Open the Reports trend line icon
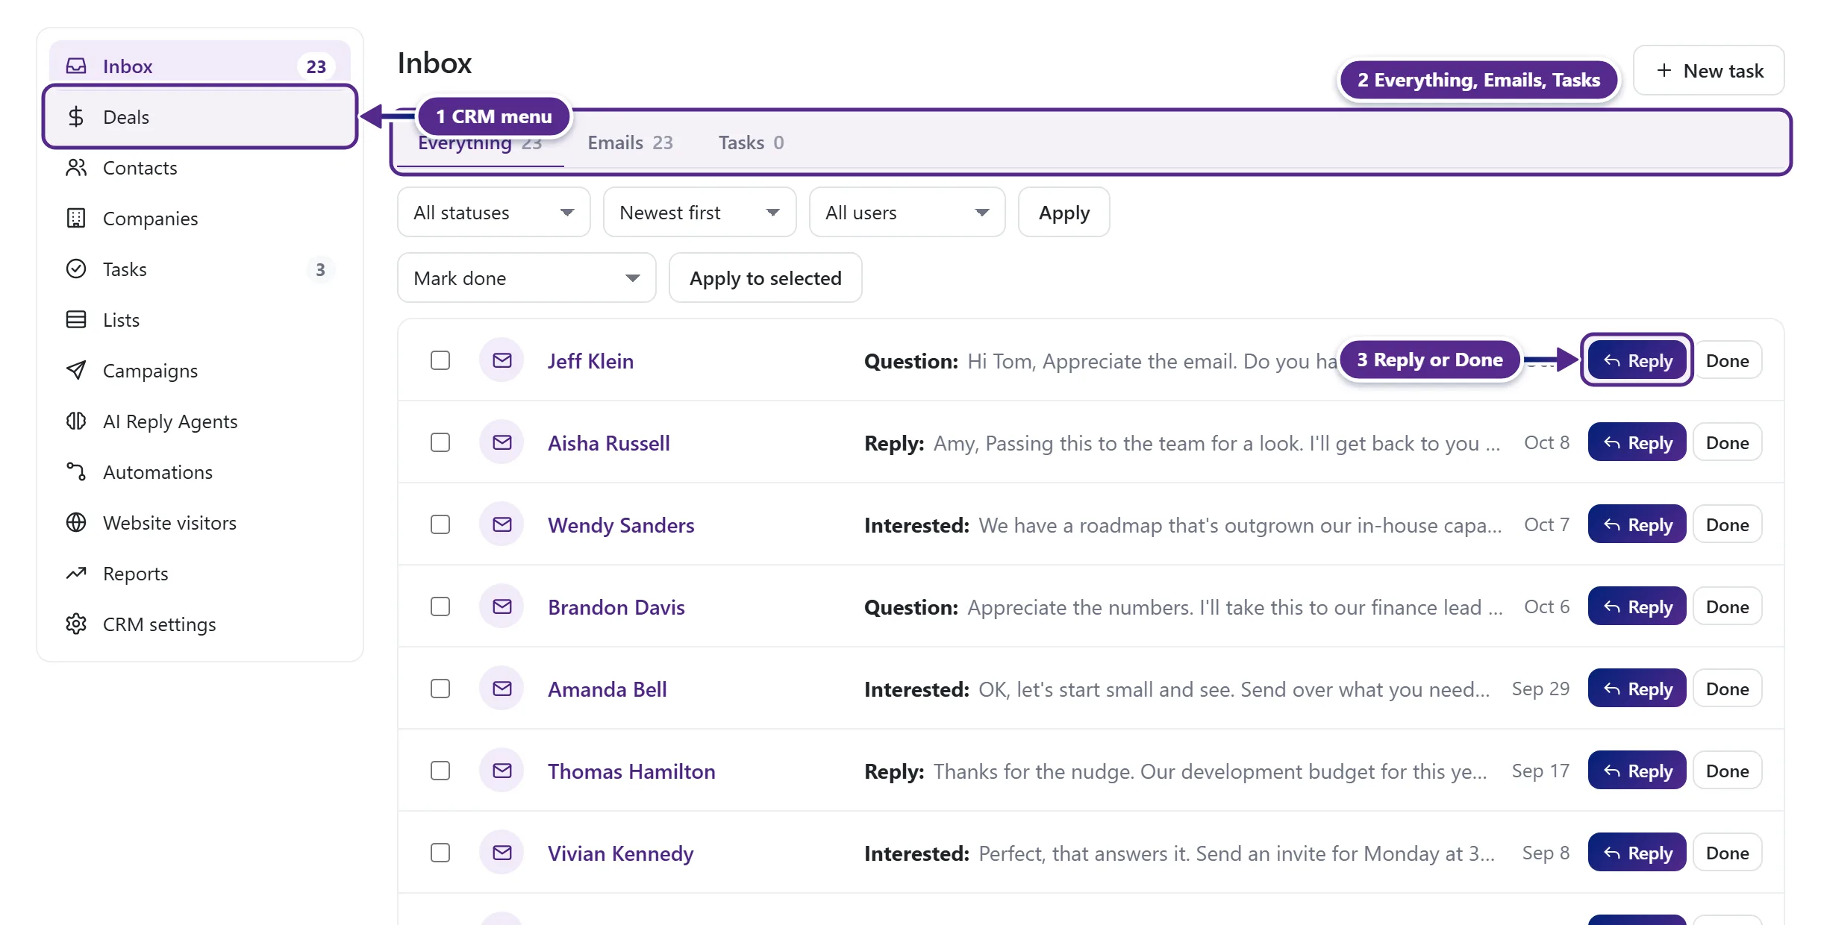1821x925 pixels. click(x=76, y=573)
